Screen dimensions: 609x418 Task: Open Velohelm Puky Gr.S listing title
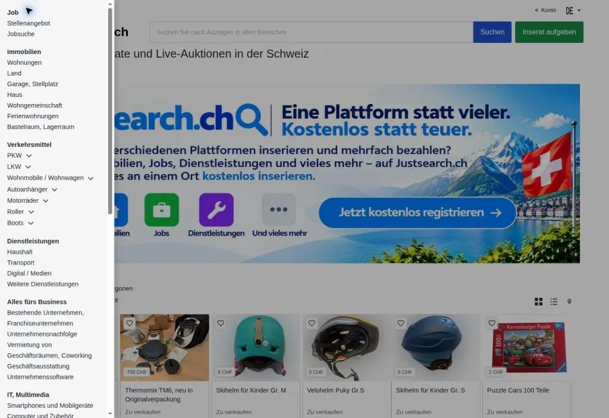[x=335, y=391]
